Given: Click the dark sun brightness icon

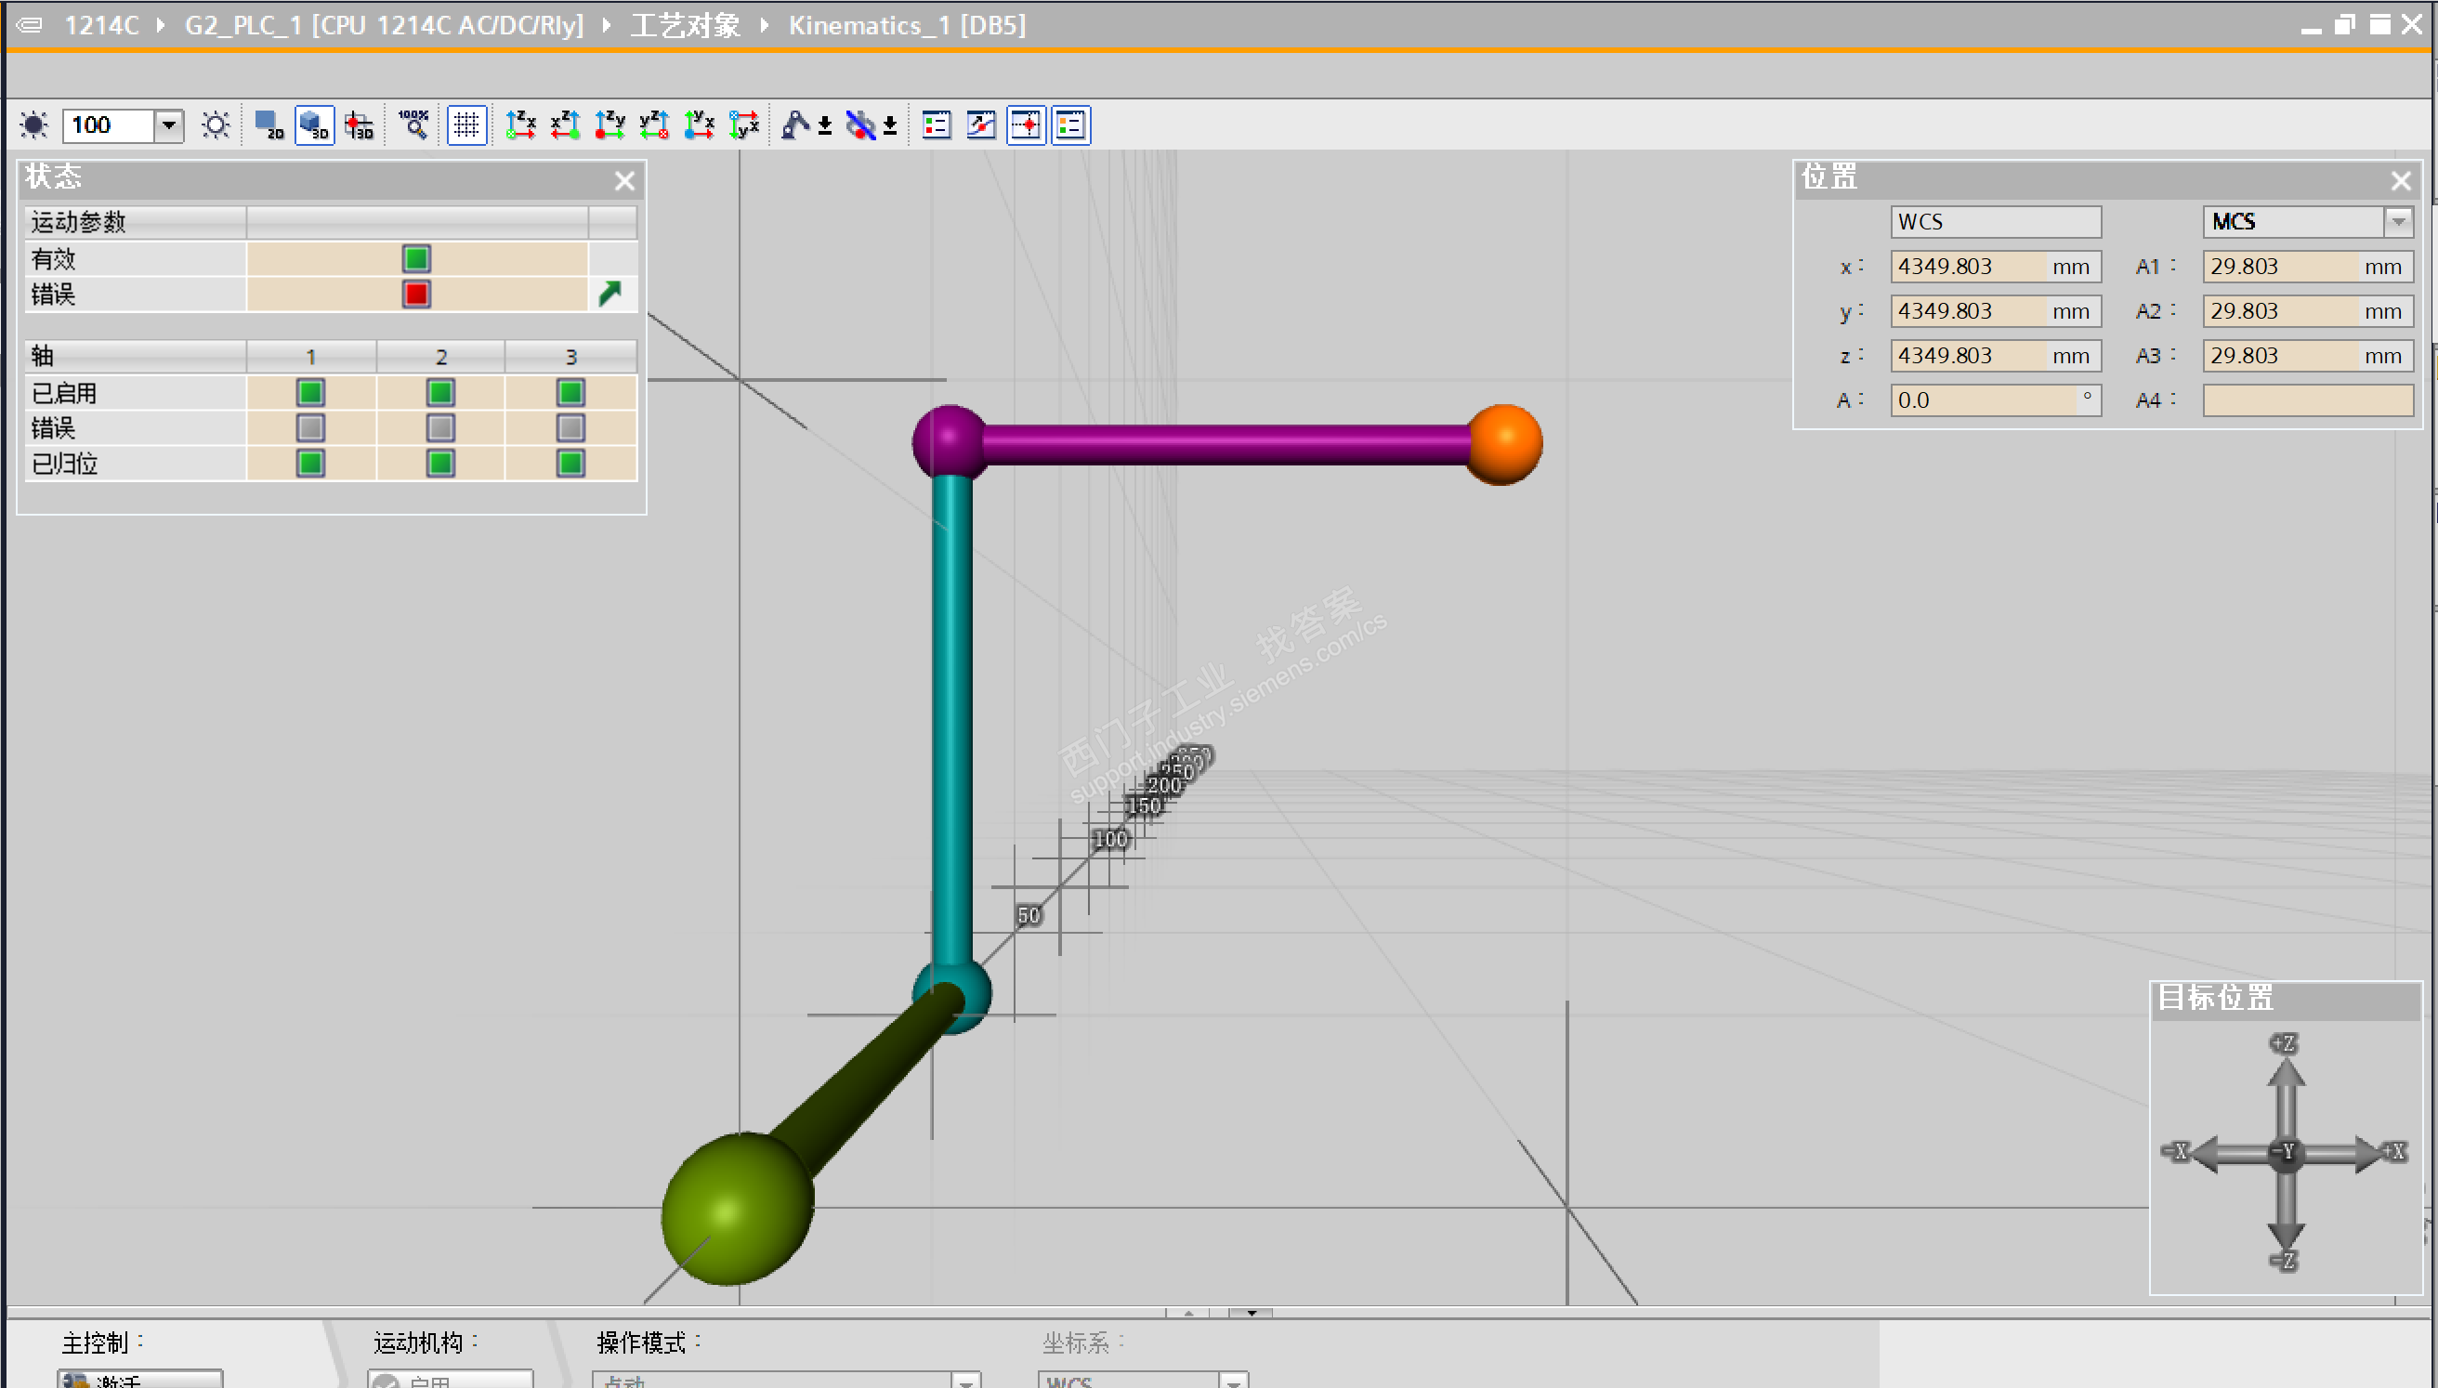Looking at the screenshot, I should pyautogui.click(x=34, y=124).
